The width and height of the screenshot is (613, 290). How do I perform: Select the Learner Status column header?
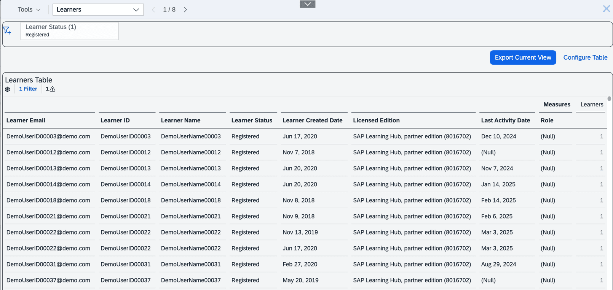point(252,120)
